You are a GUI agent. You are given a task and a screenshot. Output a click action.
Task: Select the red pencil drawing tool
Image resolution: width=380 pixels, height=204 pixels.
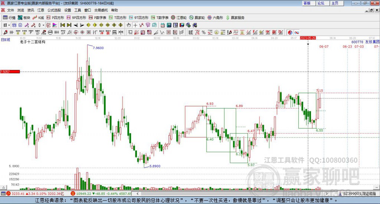point(5,32)
